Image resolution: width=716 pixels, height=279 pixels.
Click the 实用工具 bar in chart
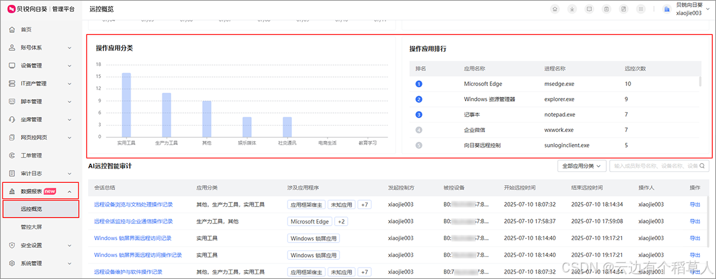point(126,105)
